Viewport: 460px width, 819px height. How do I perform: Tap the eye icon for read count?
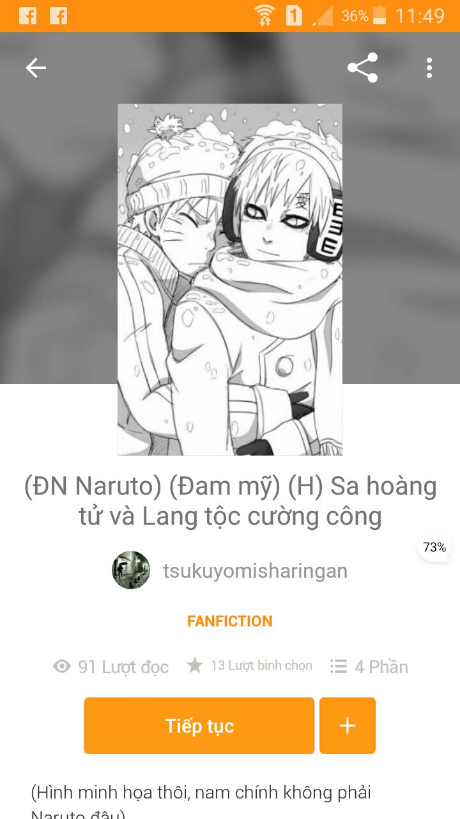pos(62,667)
